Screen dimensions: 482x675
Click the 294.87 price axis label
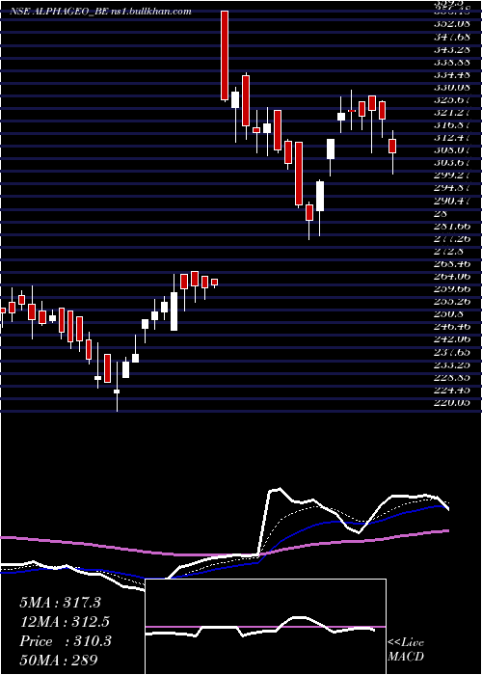point(451,188)
